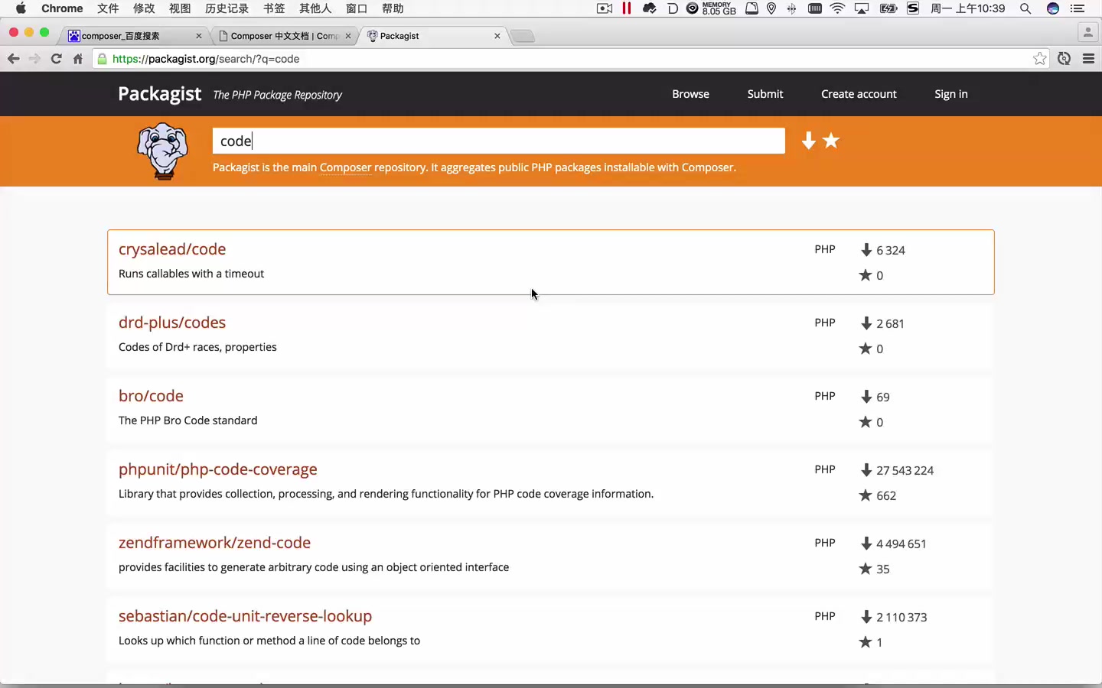Click the browser back arrow
Viewport: 1102px width, 688px height.
coord(13,59)
